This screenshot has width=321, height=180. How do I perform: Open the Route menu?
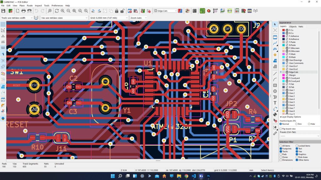click(30, 6)
